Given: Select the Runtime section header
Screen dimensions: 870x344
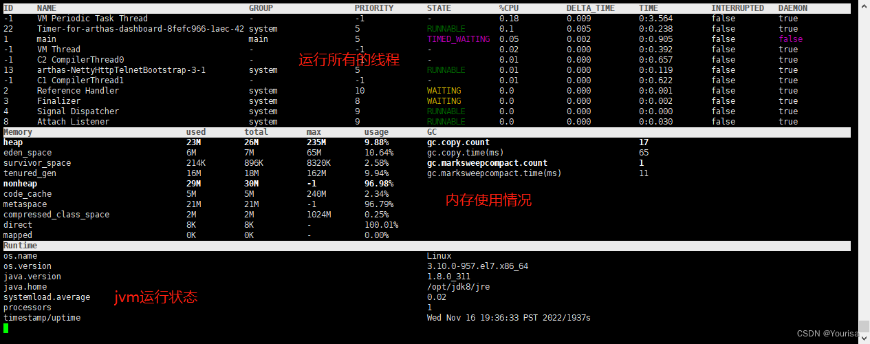Looking at the screenshot, I should point(21,246).
